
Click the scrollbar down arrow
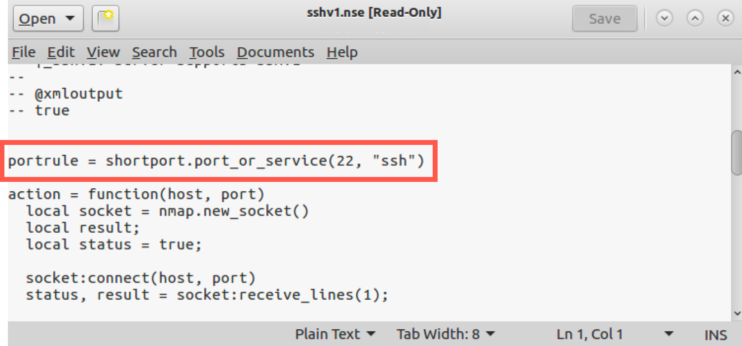[737, 313]
